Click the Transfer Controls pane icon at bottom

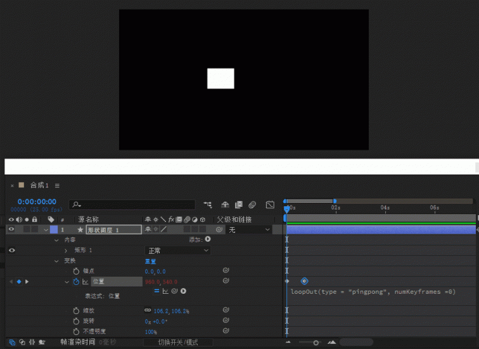tap(22, 342)
